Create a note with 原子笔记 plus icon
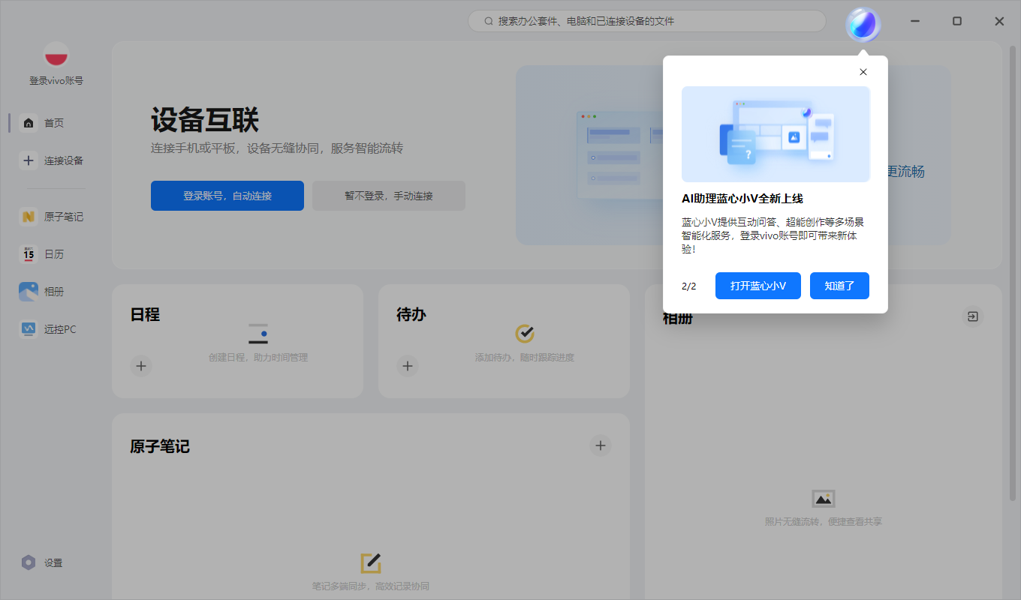The width and height of the screenshot is (1021, 600). point(601,445)
